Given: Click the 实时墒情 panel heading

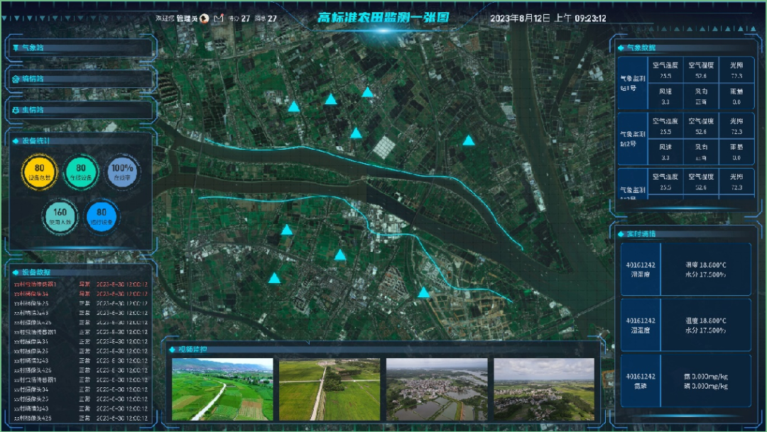Looking at the screenshot, I should click(x=641, y=233).
